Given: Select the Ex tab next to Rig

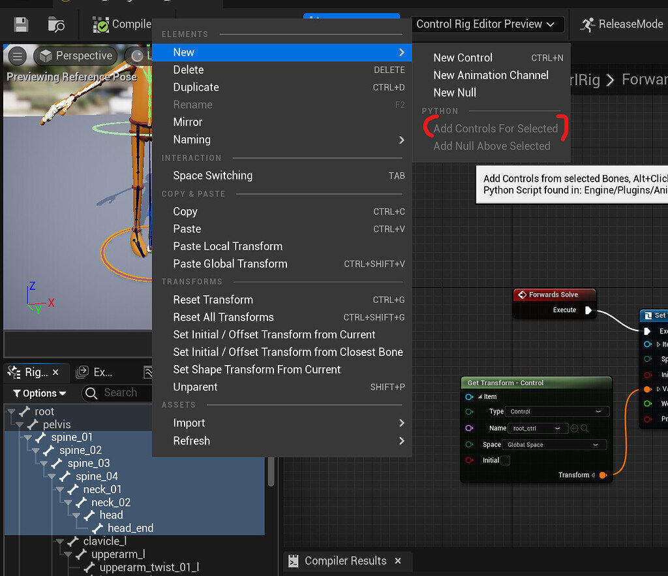Looking at the screenshot, I should (x=95, y=373).
